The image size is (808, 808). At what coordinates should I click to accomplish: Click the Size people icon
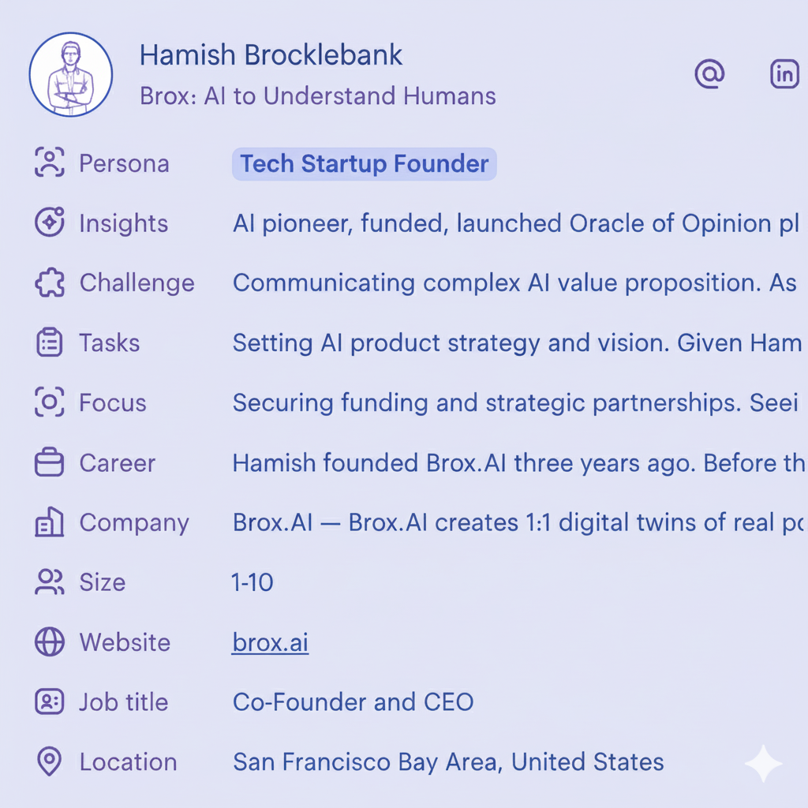(x=50, y=582)
